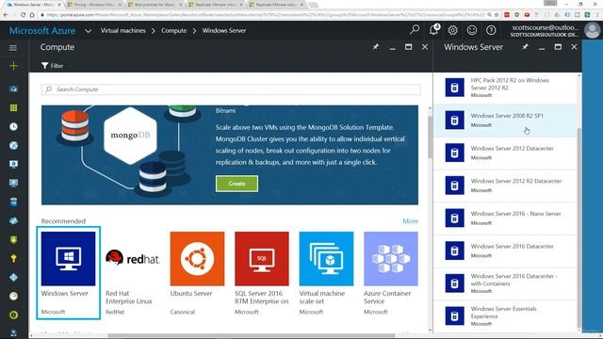603x339 pixels.
Task: Click the user account avatar
Action: pos(592,30)
